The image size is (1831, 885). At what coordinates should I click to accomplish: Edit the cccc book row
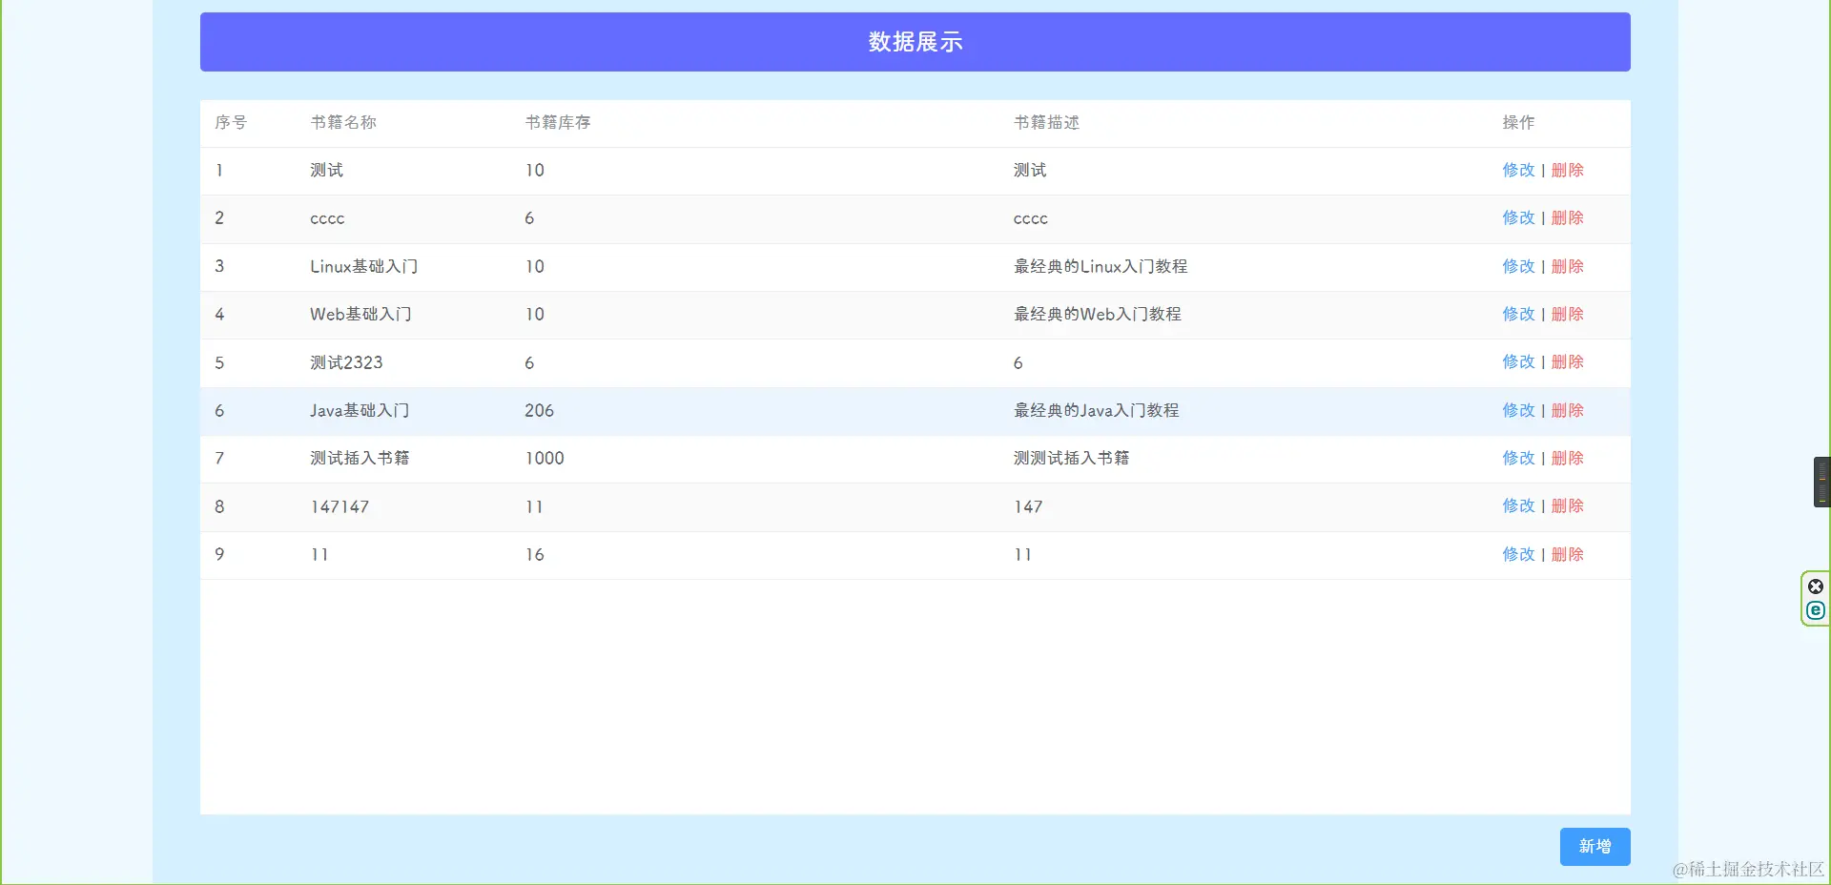pyautogui.click(x=1518, y=217)
